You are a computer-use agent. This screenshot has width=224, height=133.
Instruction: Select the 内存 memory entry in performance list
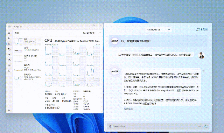point(28,49)
